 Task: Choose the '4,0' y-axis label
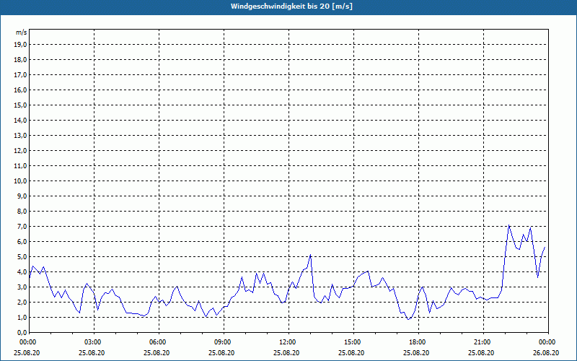coord(22,272)
